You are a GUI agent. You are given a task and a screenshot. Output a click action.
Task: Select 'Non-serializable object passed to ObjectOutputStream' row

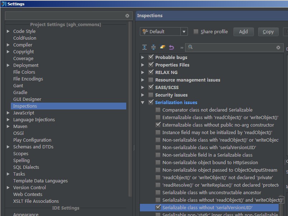[x=219, y=170]
